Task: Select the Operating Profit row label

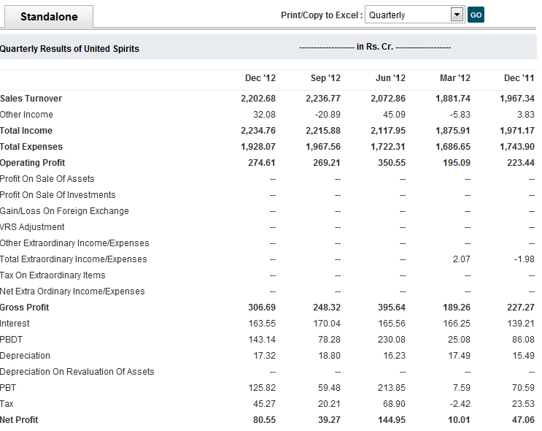Action: coord(33,163)
